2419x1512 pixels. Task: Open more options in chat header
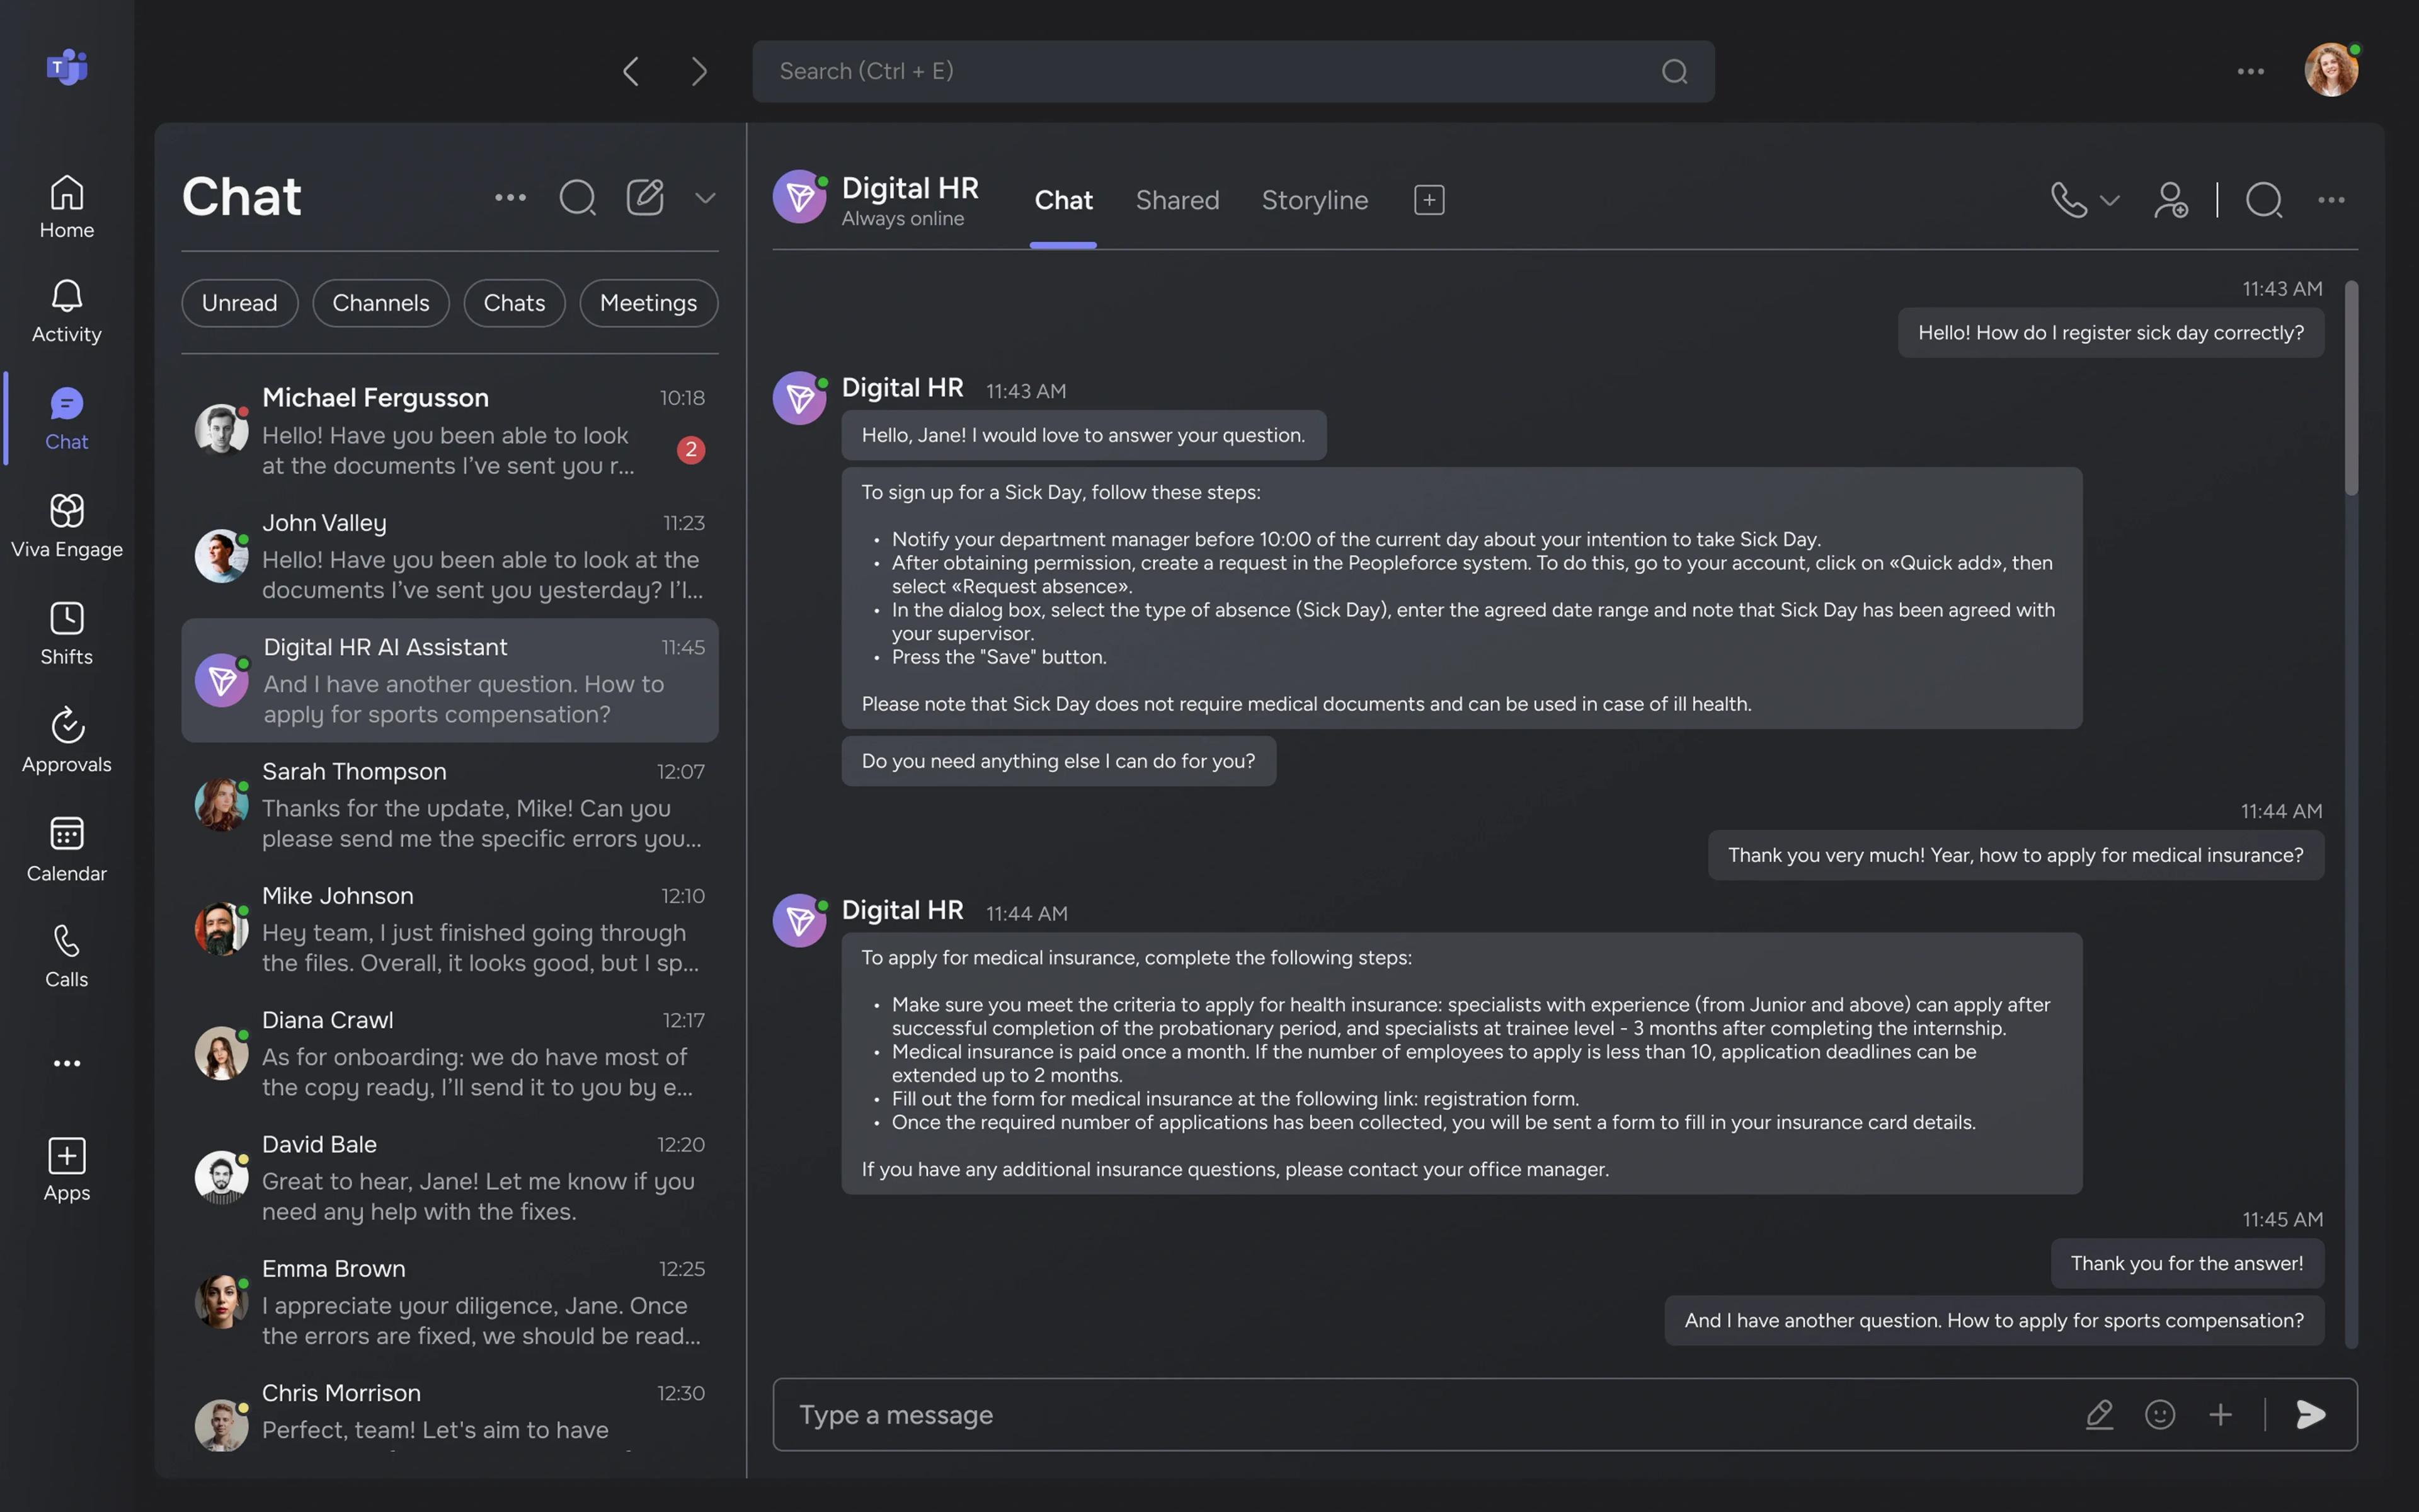point(2331,200)
